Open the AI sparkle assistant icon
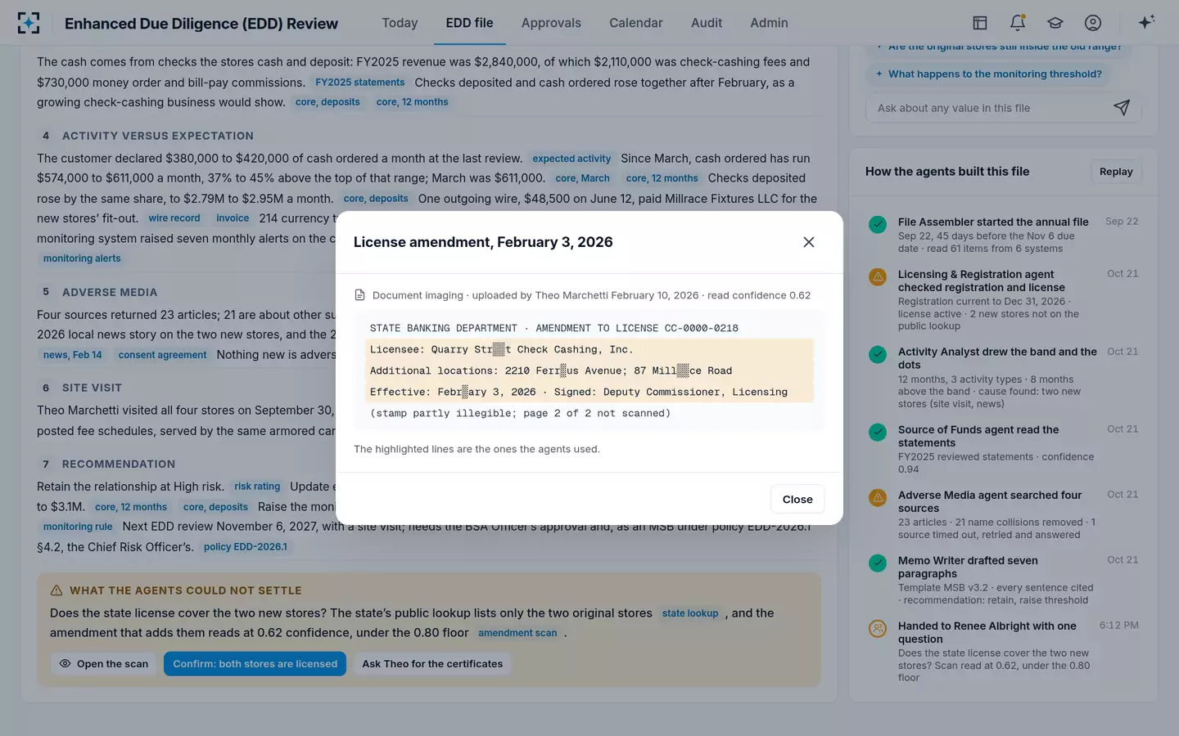The width and height of the screenshot is (1179, 736). pos(1146,22)
